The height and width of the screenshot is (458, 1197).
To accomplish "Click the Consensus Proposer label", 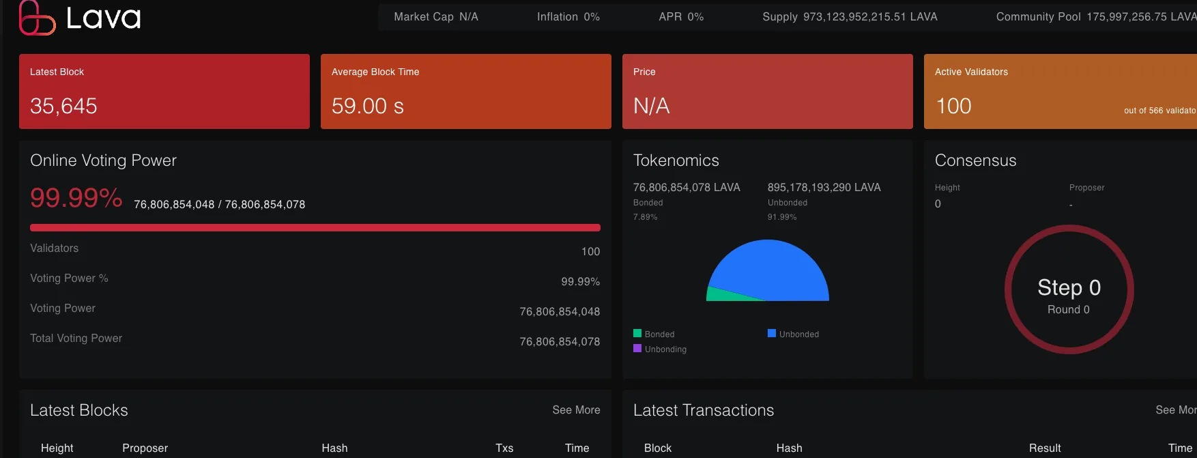I will (x=1086, y=188).
